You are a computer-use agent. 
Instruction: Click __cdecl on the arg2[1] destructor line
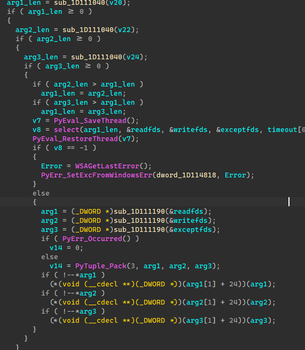(x=103, y=302)
